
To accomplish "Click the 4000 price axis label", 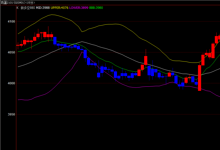I will [11, 83].
